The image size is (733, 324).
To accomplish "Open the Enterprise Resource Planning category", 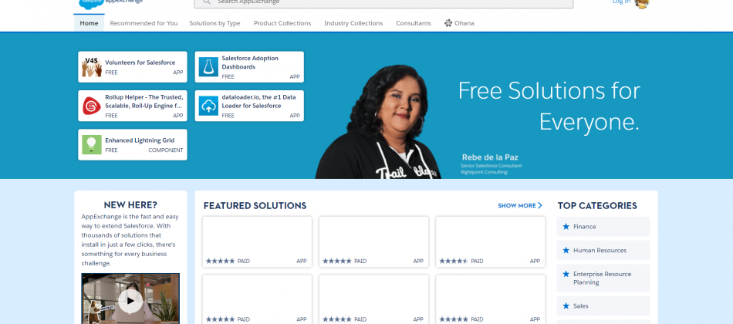I will pyautogui.click(x=603, y=278).
